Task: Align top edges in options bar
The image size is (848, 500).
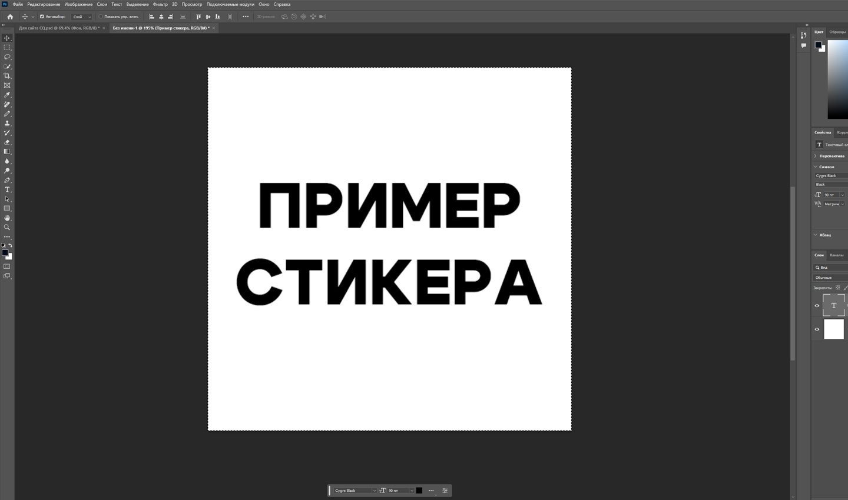Action: [198, 16]
